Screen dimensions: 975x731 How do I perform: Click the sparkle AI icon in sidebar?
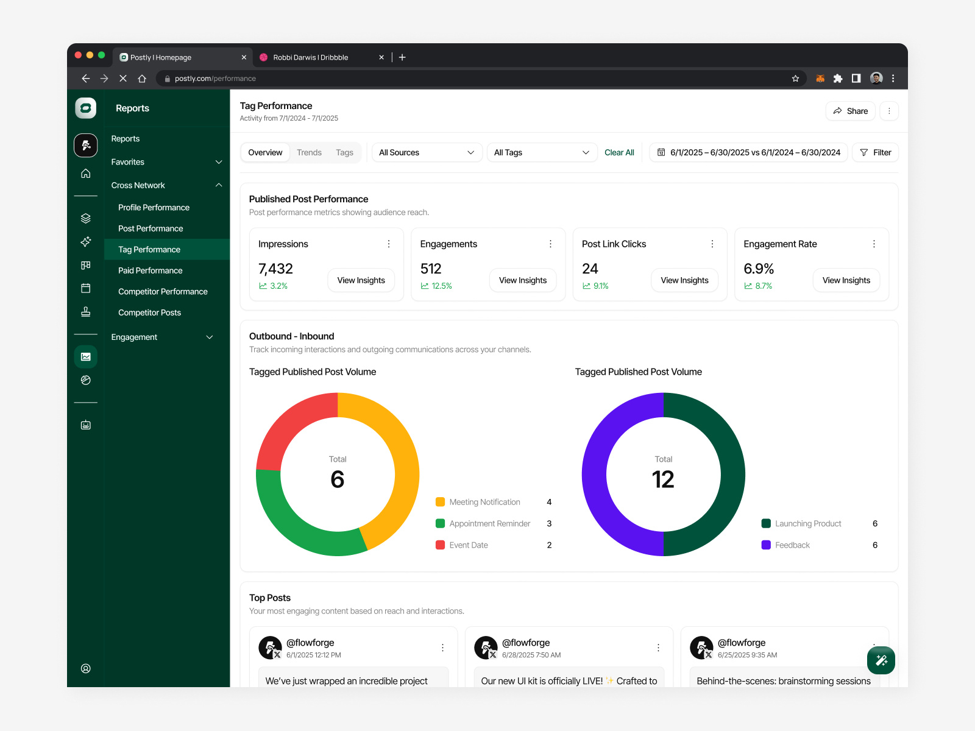[86, 242]
